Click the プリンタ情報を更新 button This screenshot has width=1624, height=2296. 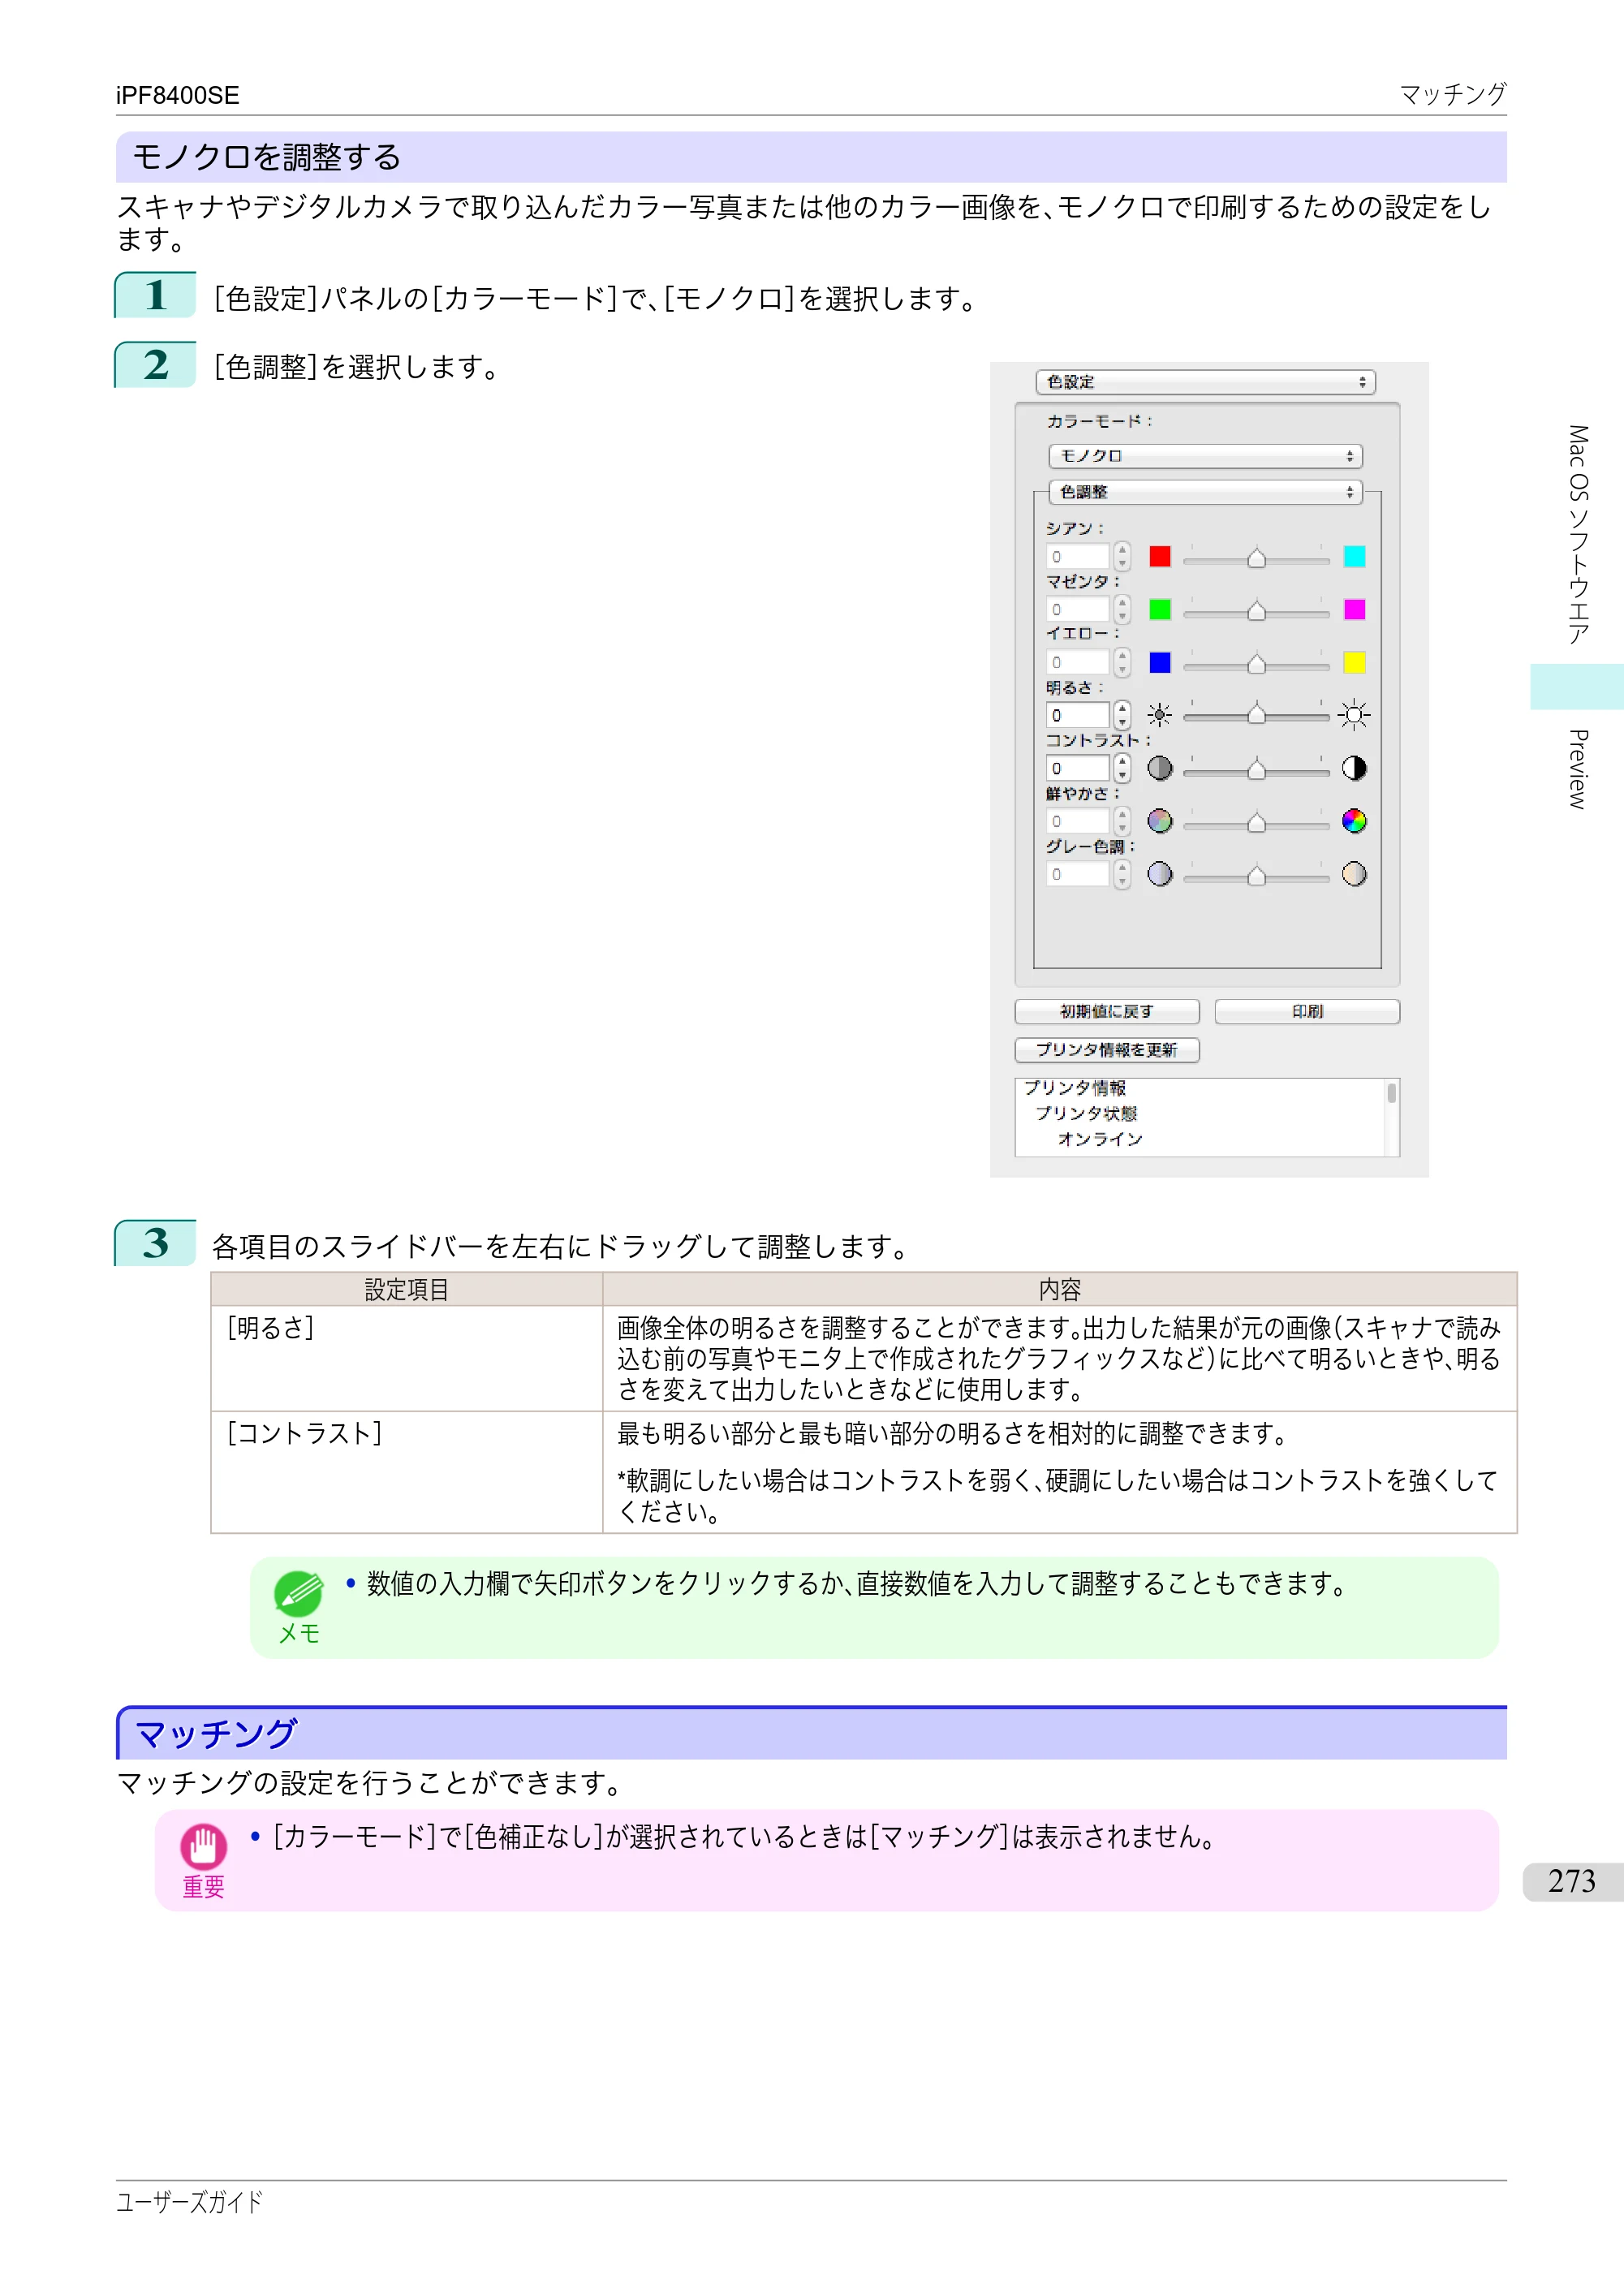tap(1107, 1049)
